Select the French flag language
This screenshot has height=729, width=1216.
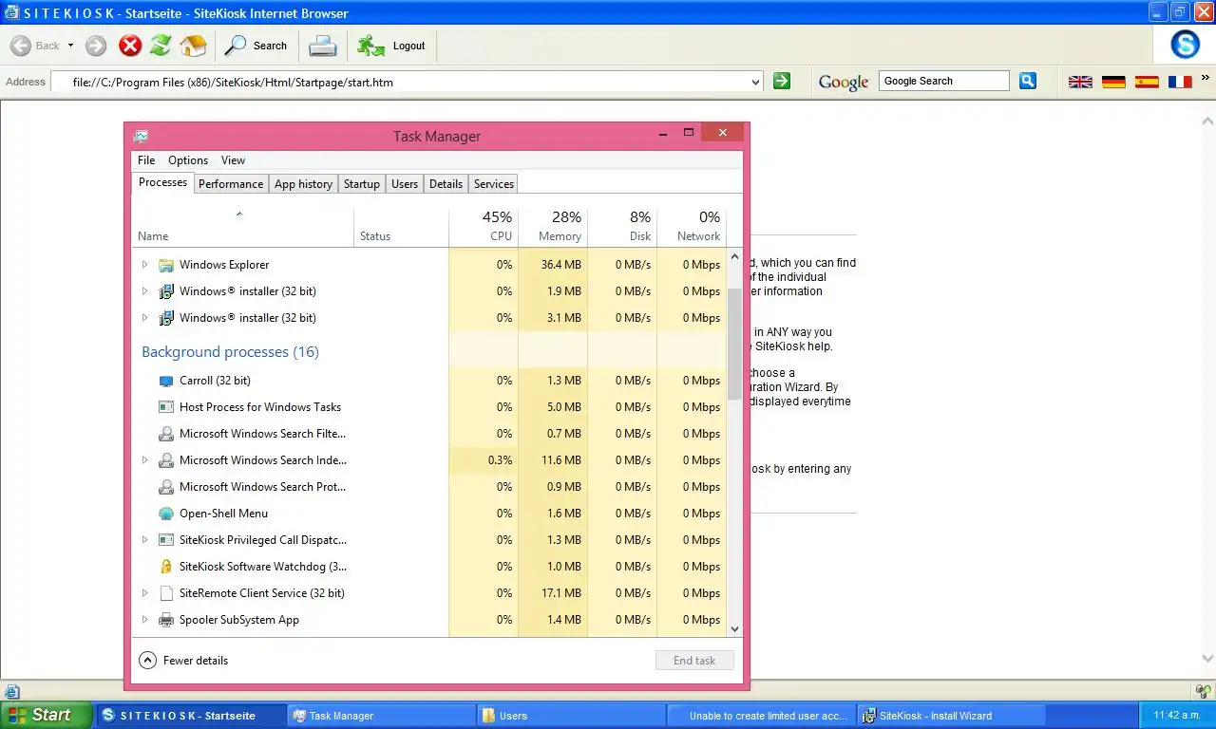[1180, 83]
